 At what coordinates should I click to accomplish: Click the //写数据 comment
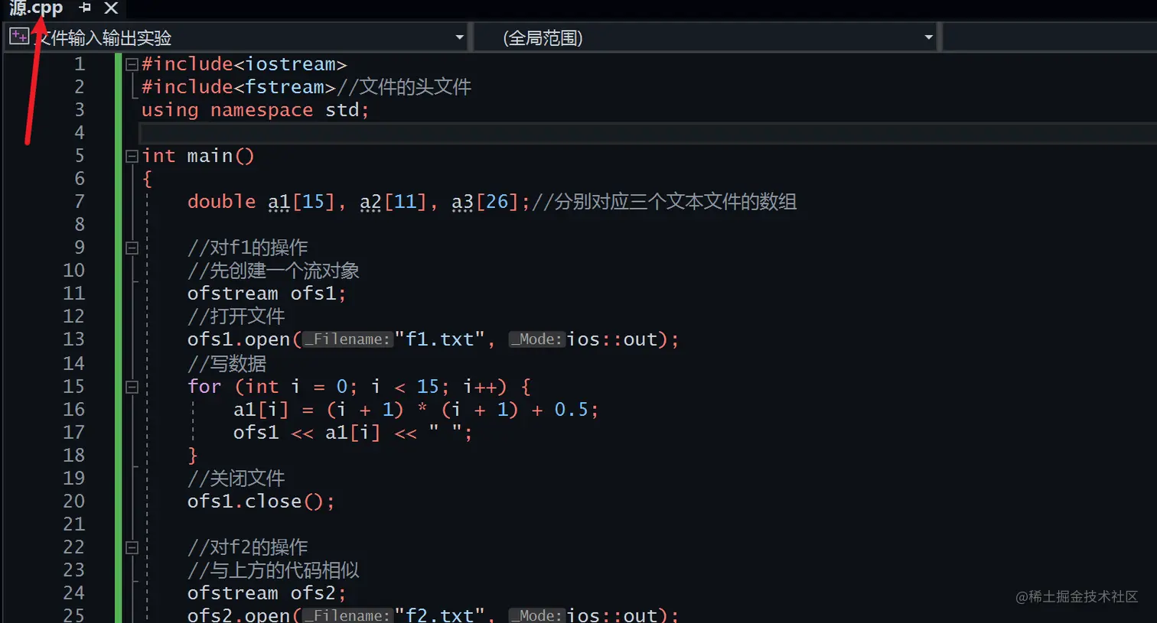pyautogui.click(x=227, y=364)
